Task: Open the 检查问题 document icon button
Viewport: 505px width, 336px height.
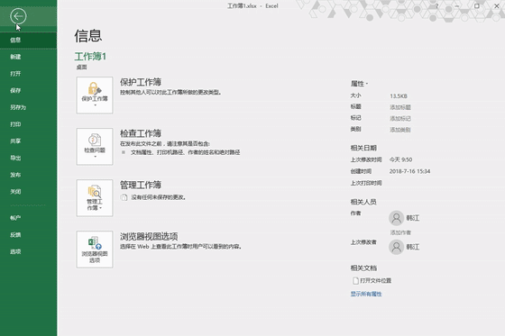Action: pyautogui.click(x=95, y=147)
